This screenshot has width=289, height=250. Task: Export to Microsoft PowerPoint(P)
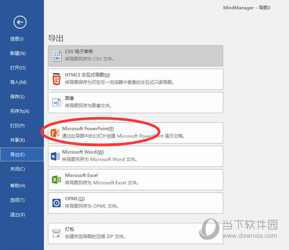click(135, 133)
